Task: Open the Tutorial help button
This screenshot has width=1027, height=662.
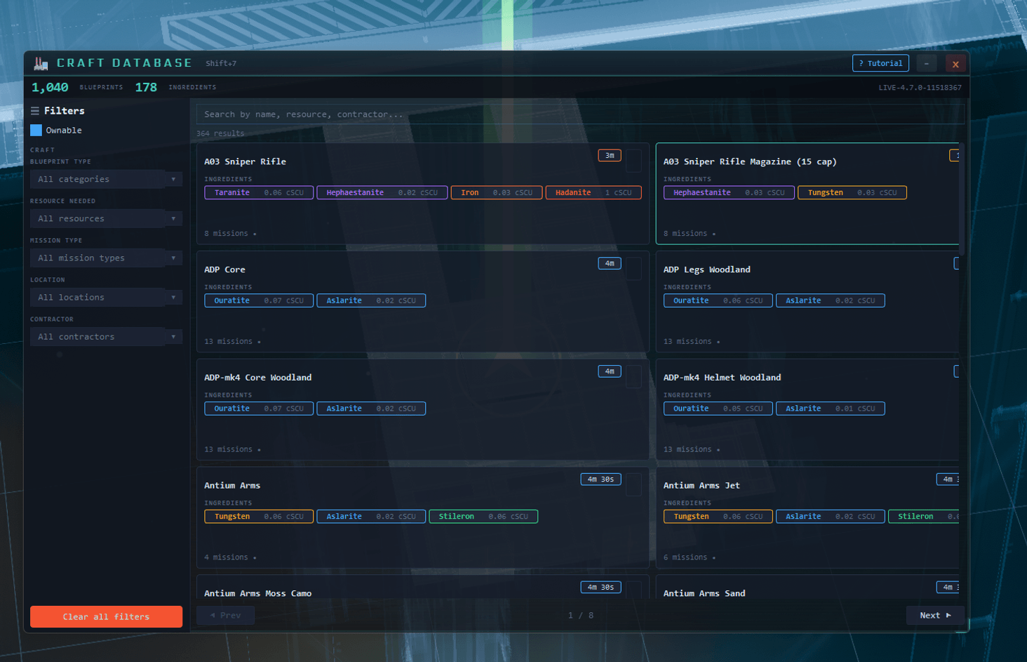Action: [880, 63]
